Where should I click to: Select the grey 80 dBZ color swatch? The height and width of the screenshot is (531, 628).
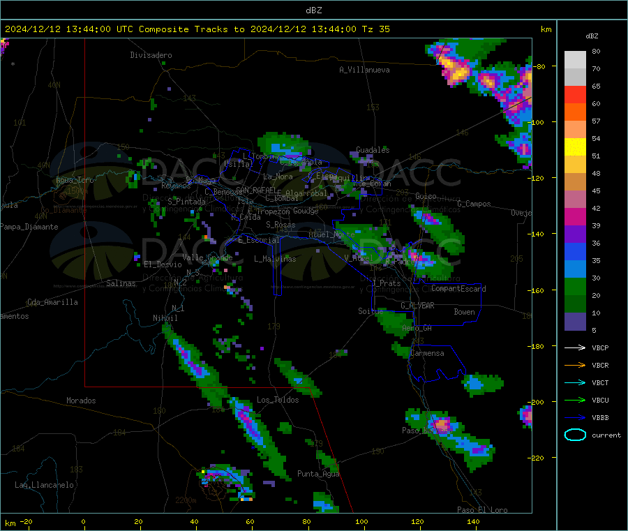[x=575, y=60]
